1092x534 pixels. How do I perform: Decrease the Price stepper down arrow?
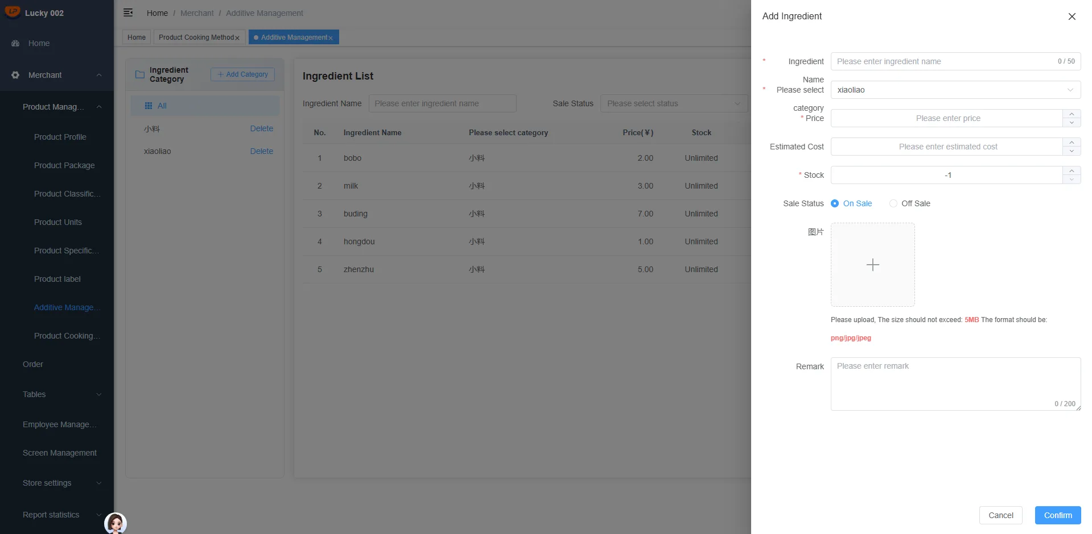tap(1072, 123)
